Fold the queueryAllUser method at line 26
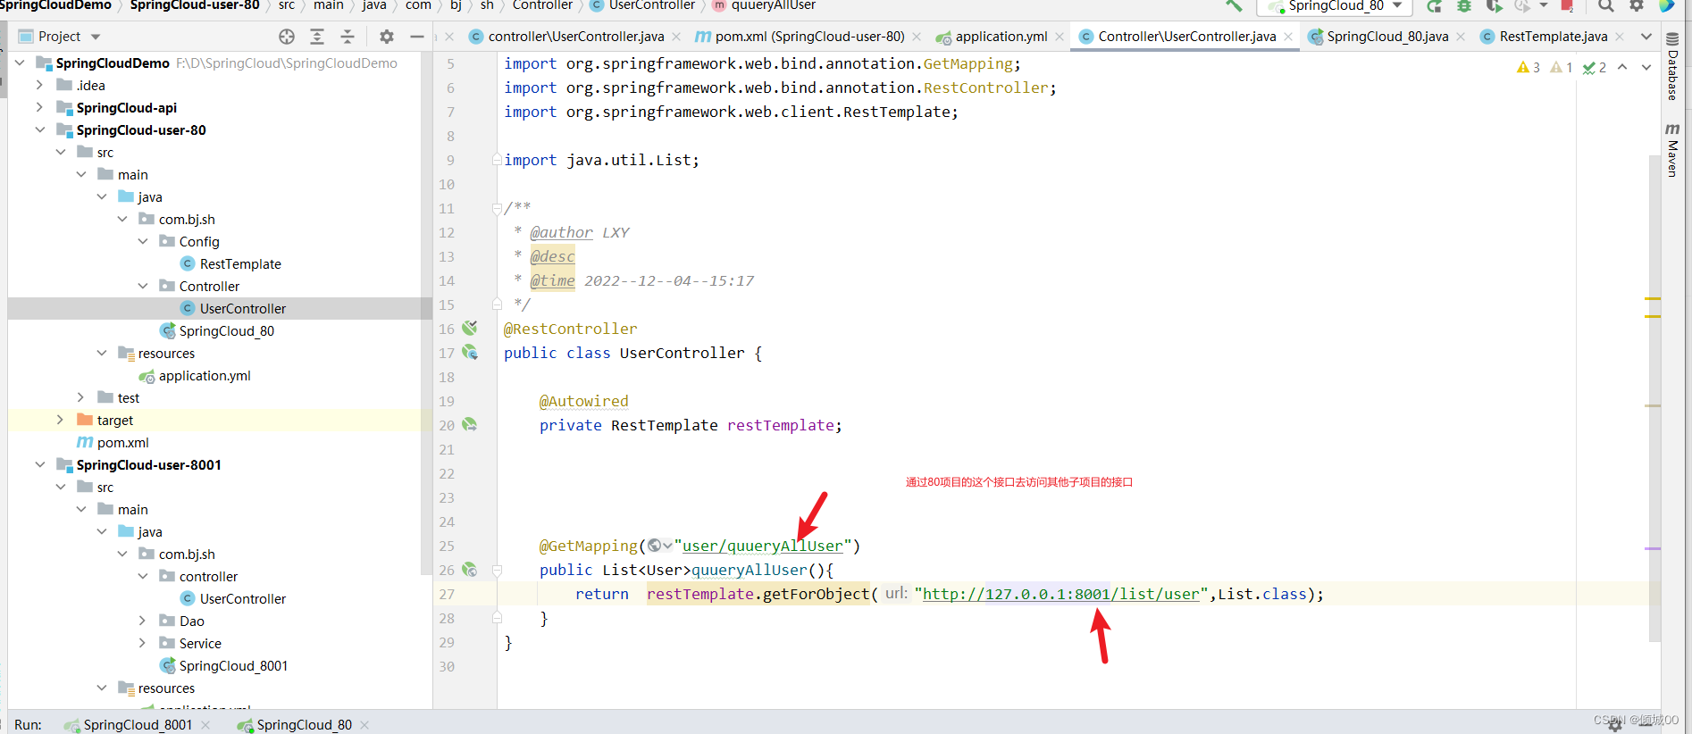Screen dimensions: 1692x734 coord(497,570)
